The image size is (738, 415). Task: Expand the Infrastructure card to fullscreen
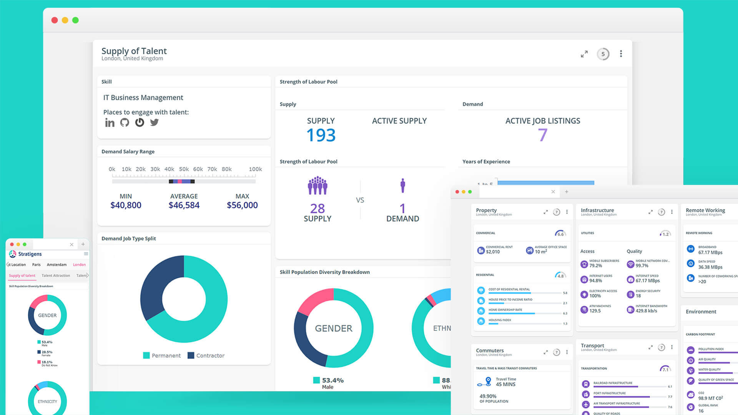click(650, 212)
